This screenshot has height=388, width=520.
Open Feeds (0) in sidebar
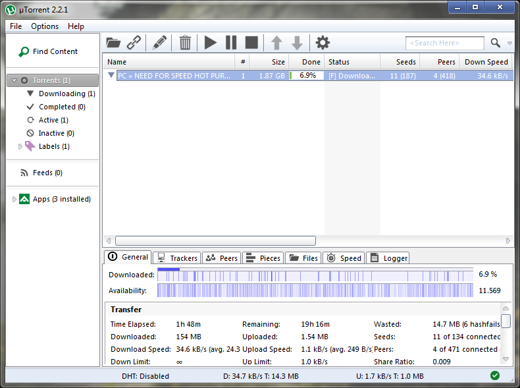[41, 173]
